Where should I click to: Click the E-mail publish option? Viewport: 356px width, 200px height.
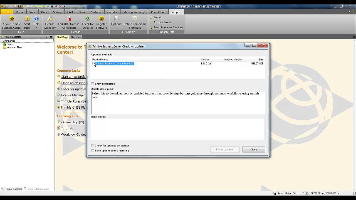point(155,17)
